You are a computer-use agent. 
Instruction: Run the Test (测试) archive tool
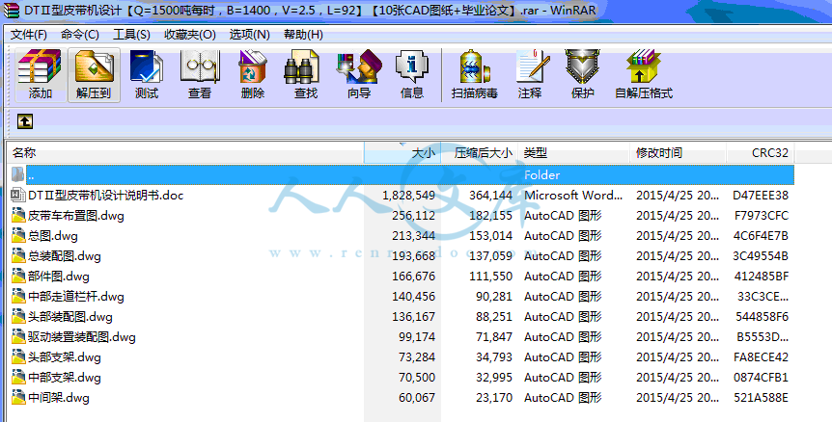[147, 74]
